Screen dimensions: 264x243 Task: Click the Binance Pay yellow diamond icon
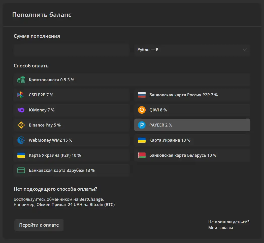click(21, 125)
